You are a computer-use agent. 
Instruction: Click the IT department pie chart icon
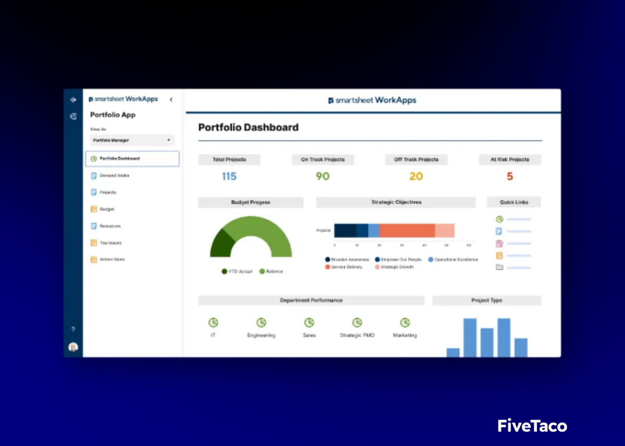click(x=213, y=323)
